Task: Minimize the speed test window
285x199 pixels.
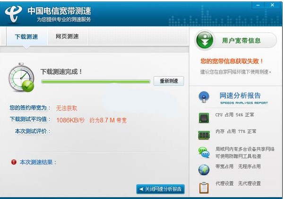Action: pos(258,5)
